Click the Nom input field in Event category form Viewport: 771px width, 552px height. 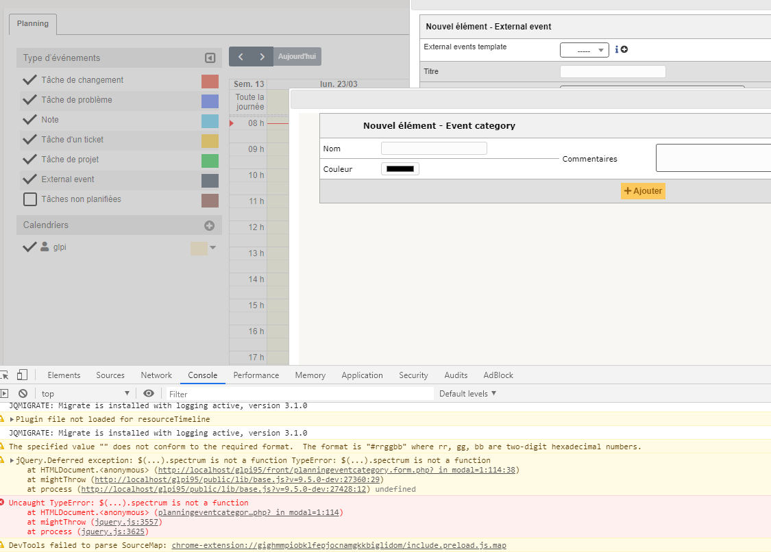[x=434, y=148]
